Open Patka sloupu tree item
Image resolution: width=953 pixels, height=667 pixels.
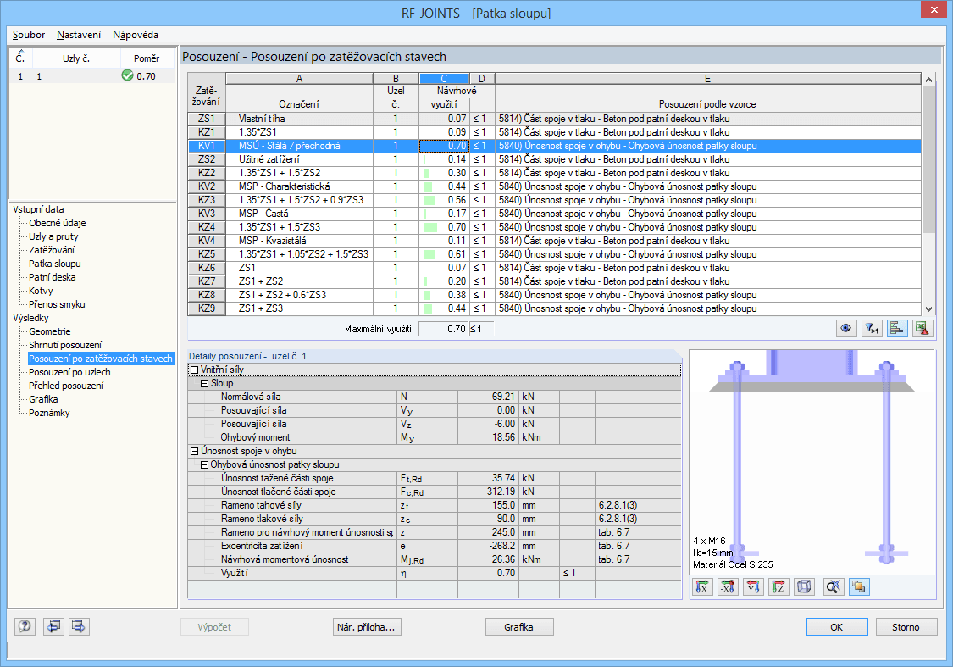tap(55, 264)
